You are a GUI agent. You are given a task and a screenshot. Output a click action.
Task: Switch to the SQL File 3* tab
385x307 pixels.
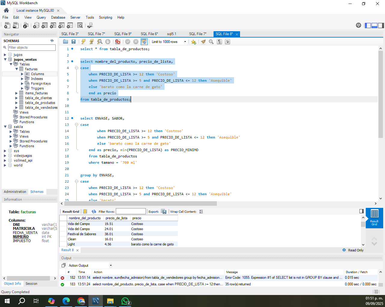point(70,34)
